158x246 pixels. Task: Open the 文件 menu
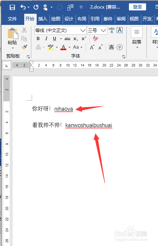(x=12, y=19)
